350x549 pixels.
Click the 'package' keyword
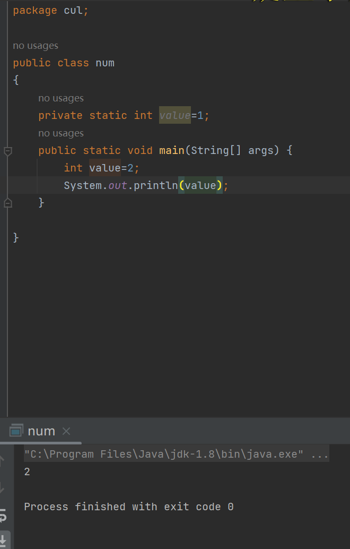(35, 11)
